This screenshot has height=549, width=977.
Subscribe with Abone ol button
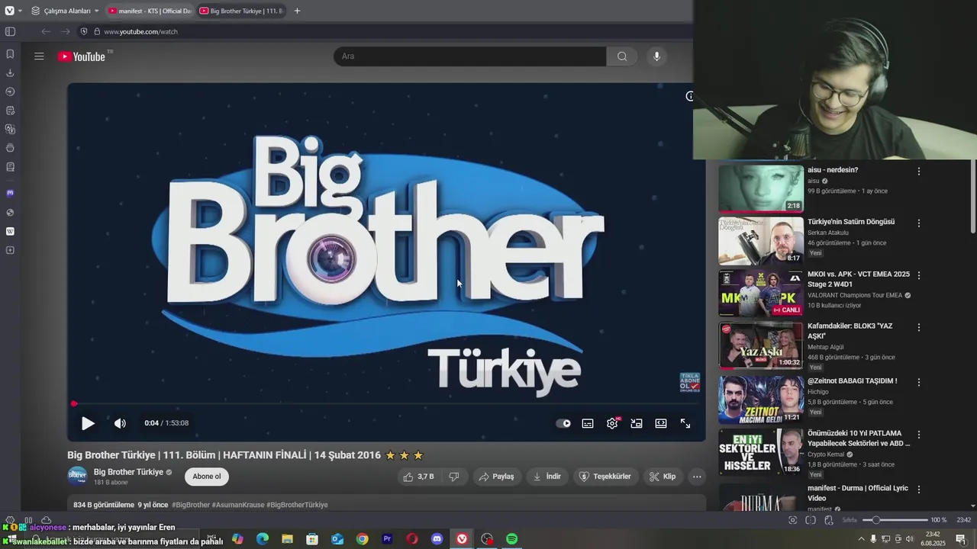[207, 477]
